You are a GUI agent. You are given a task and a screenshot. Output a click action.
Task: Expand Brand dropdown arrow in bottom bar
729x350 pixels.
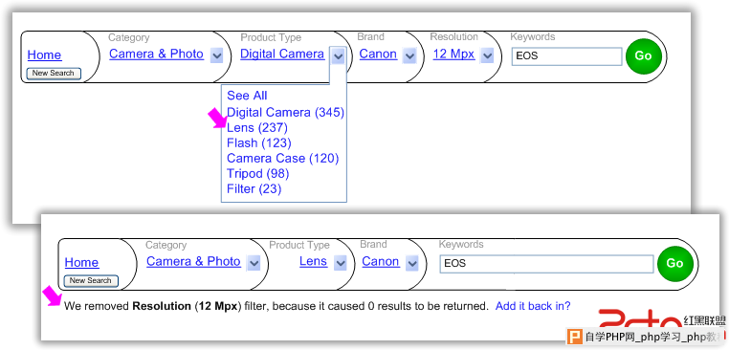412,264
